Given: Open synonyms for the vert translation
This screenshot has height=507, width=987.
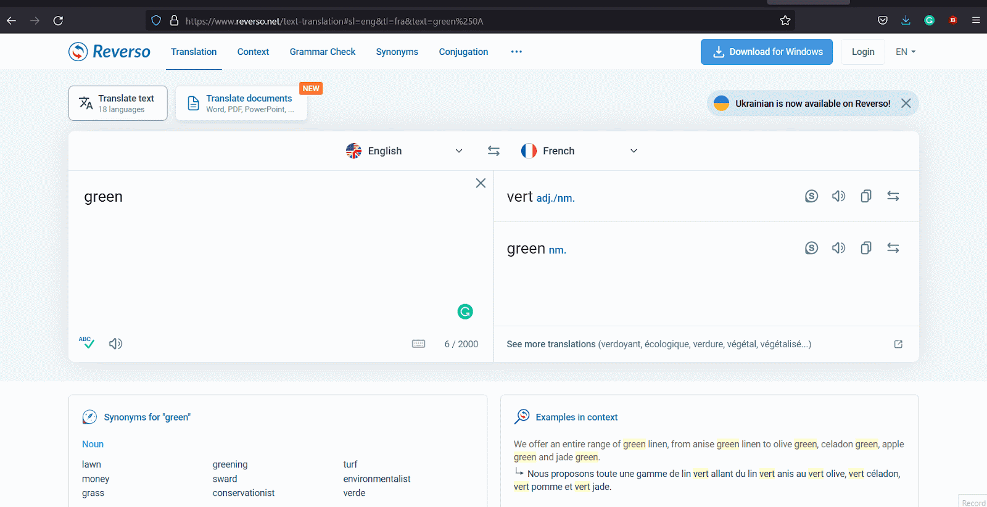Looking at the screenshot, I should click(x=811, y=196).
